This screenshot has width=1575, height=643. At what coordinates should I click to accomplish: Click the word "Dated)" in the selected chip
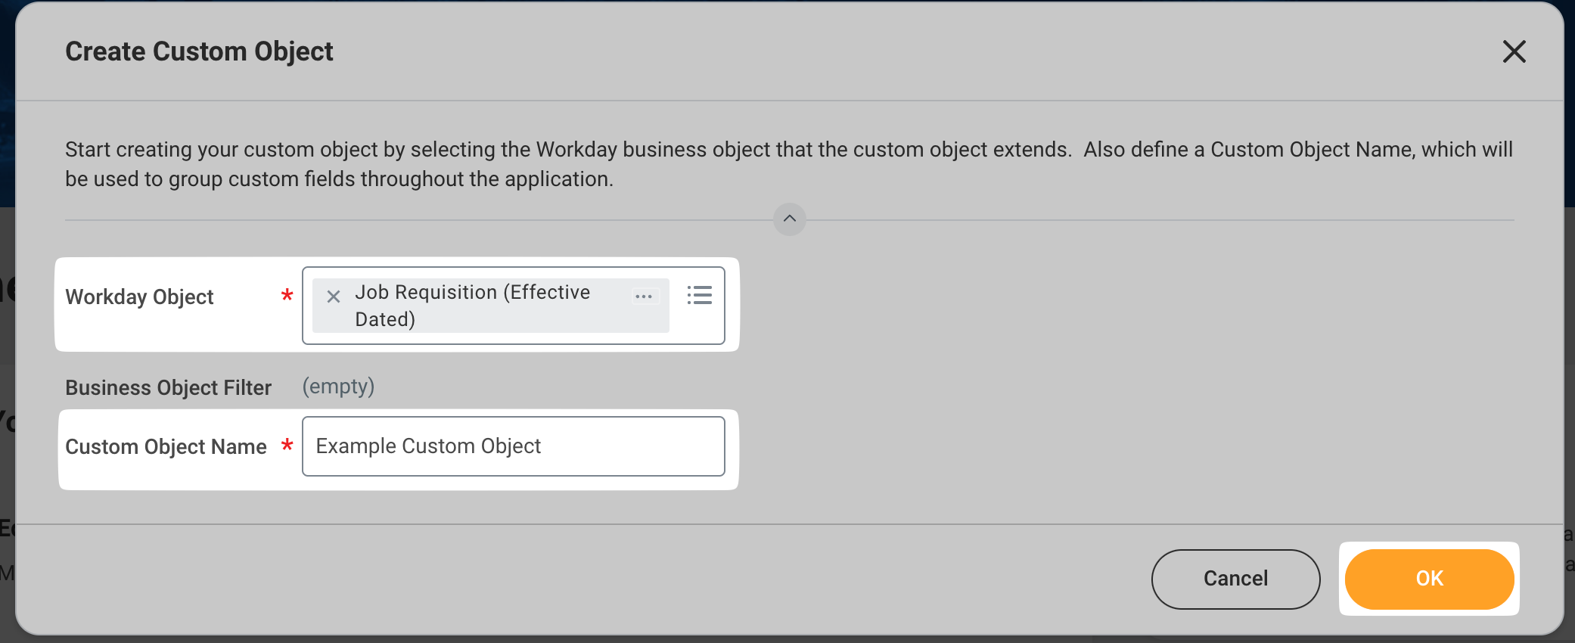(x=385, y=320)
